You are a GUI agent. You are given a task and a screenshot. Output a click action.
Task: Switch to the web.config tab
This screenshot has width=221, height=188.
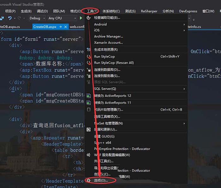coord(77,27)
